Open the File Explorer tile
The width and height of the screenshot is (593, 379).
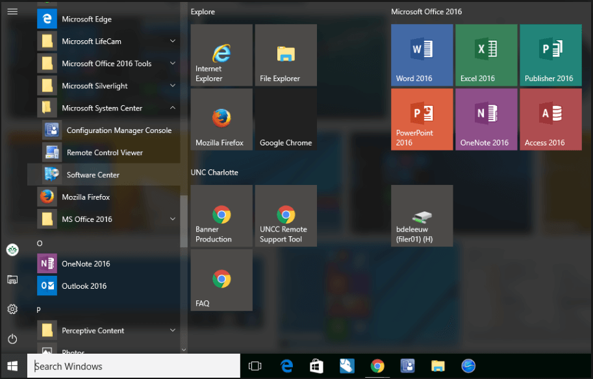coord(286,55)
